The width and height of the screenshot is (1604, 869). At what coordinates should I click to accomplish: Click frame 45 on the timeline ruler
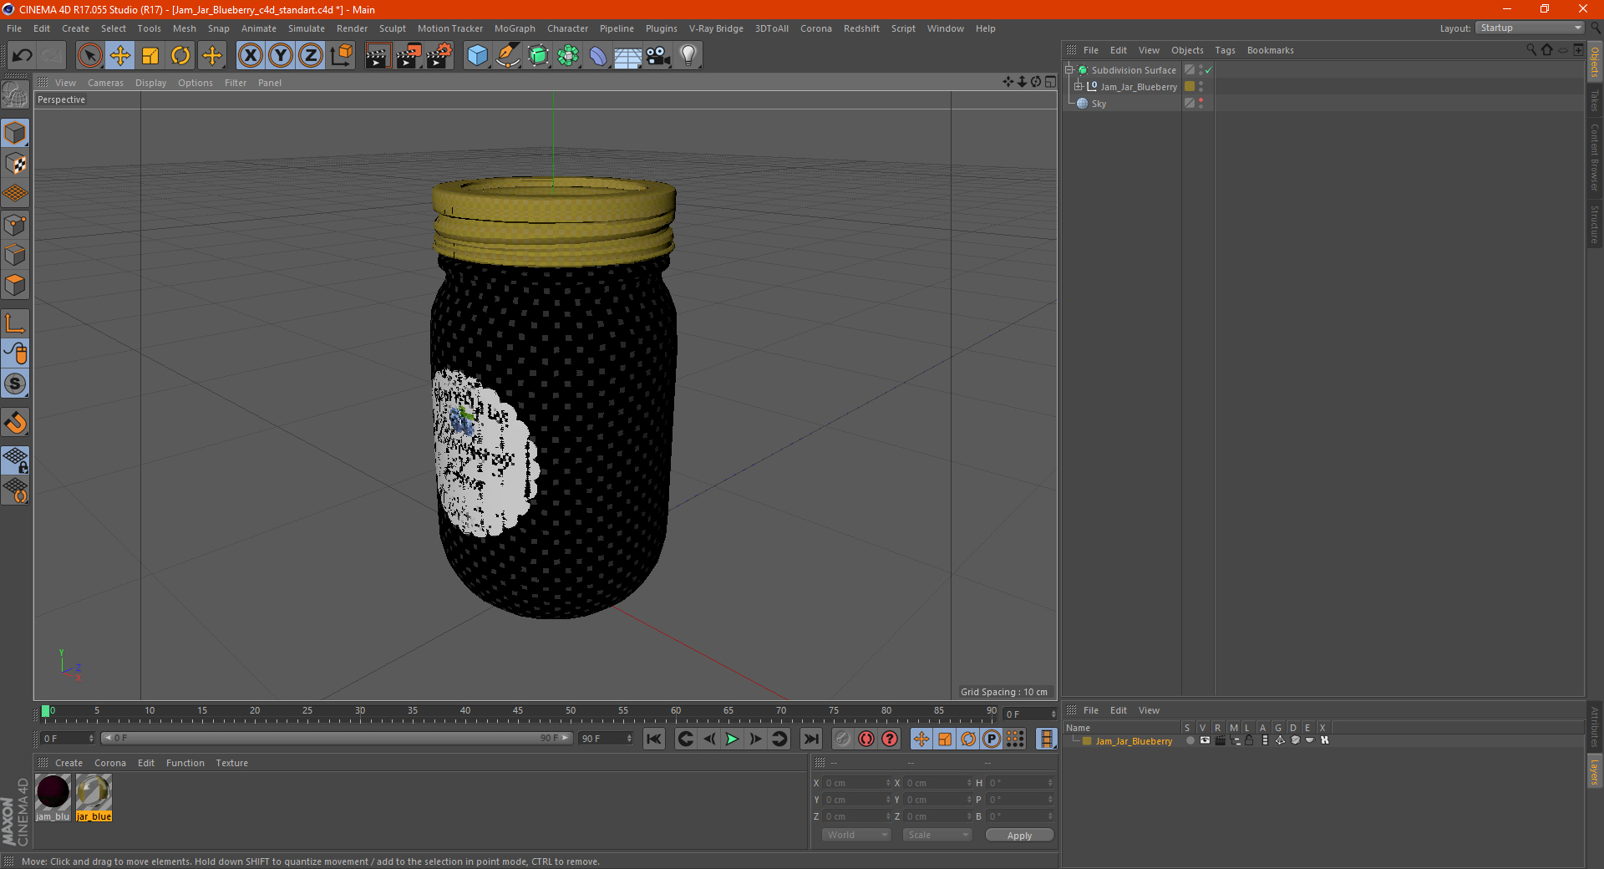point(518,713)
